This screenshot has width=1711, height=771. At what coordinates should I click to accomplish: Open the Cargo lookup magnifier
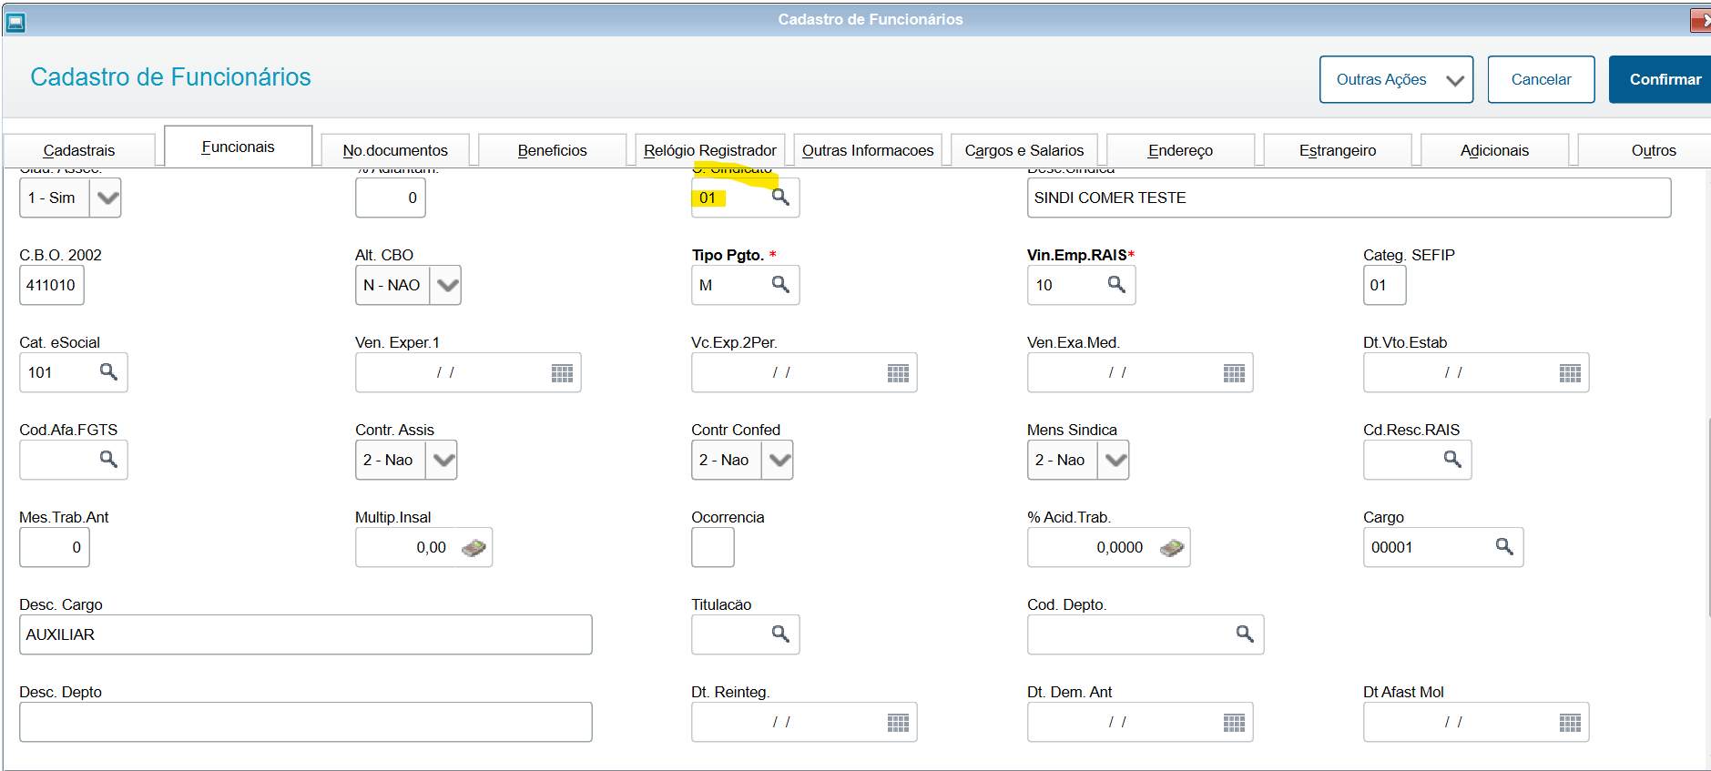(1504, 546)
